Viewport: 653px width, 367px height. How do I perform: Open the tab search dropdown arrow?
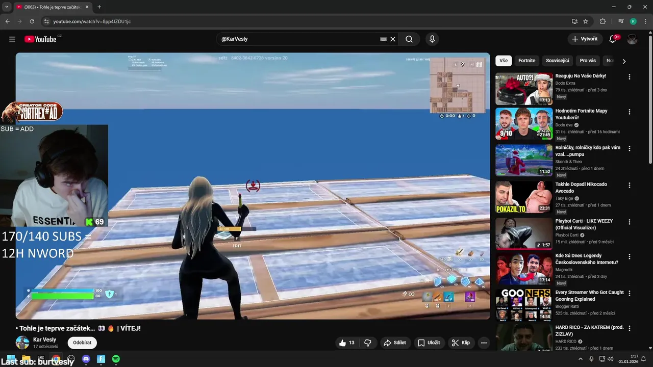[x=7, y=7]
